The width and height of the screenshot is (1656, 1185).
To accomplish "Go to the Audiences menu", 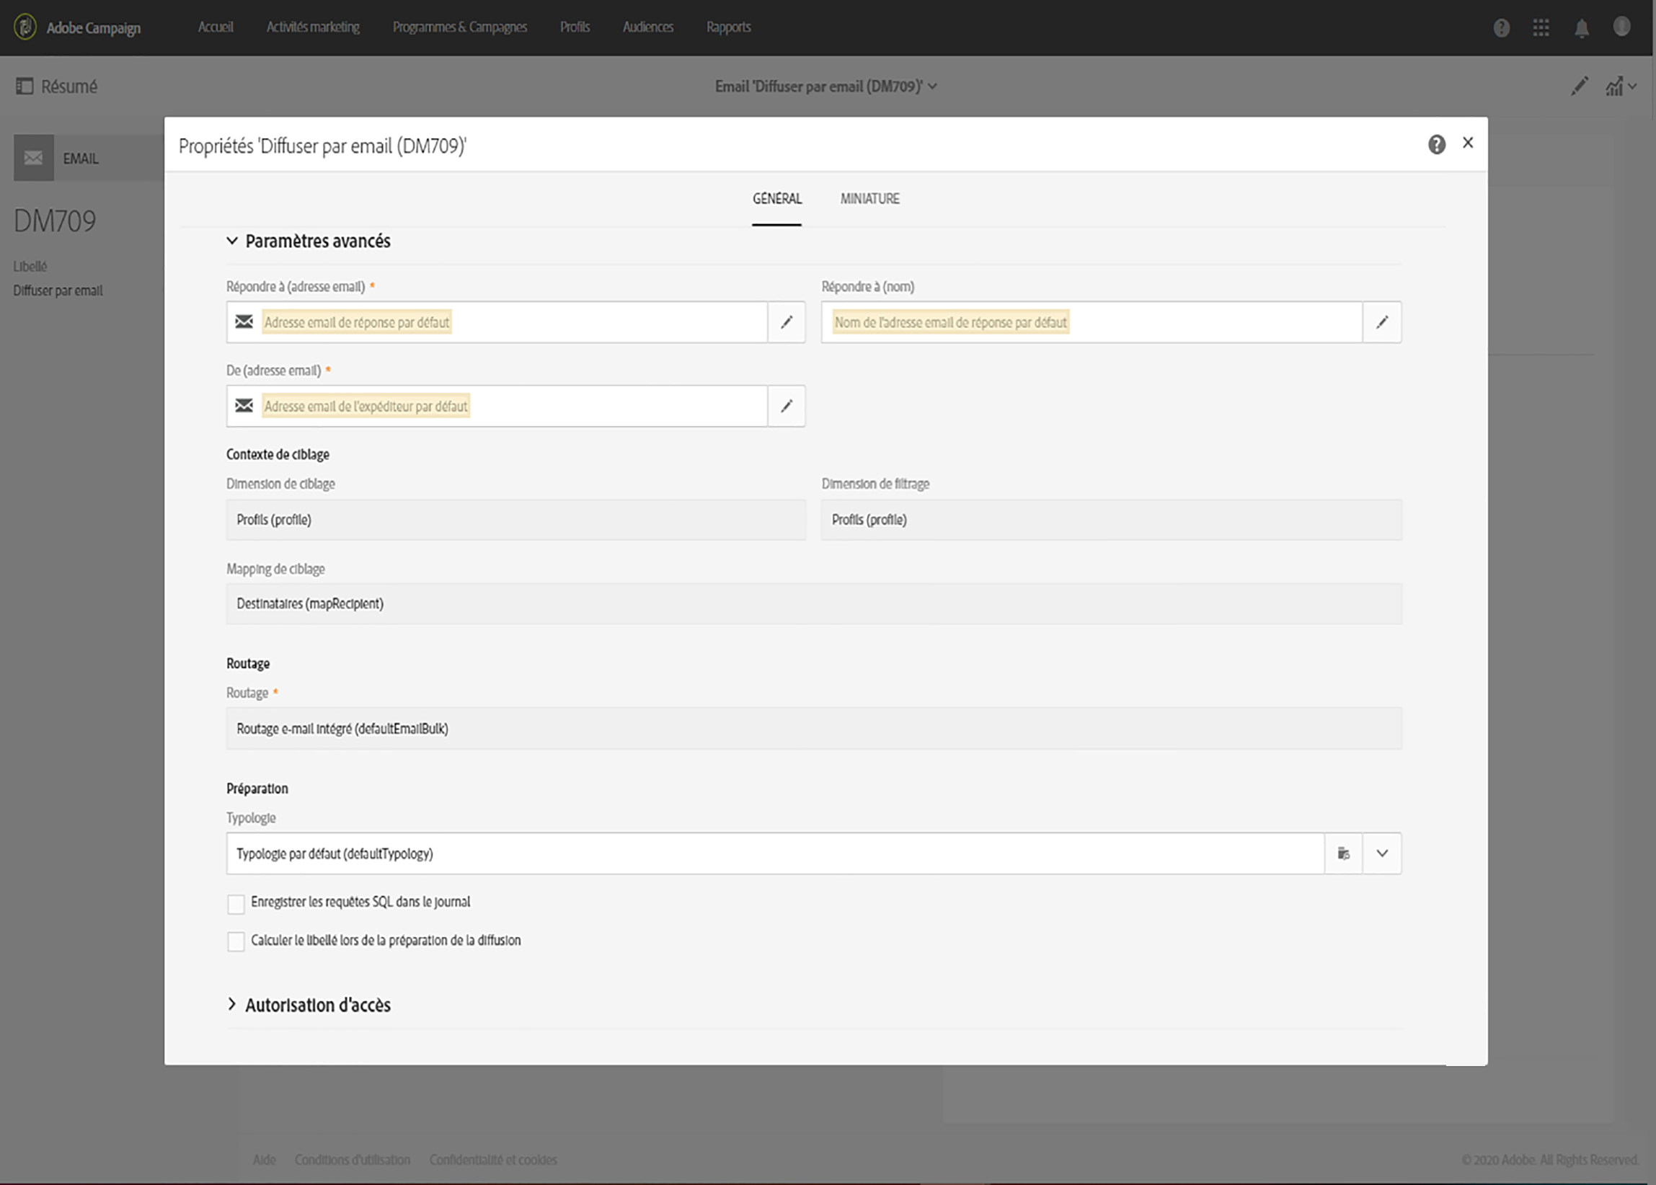I will (x=647, y=27).
